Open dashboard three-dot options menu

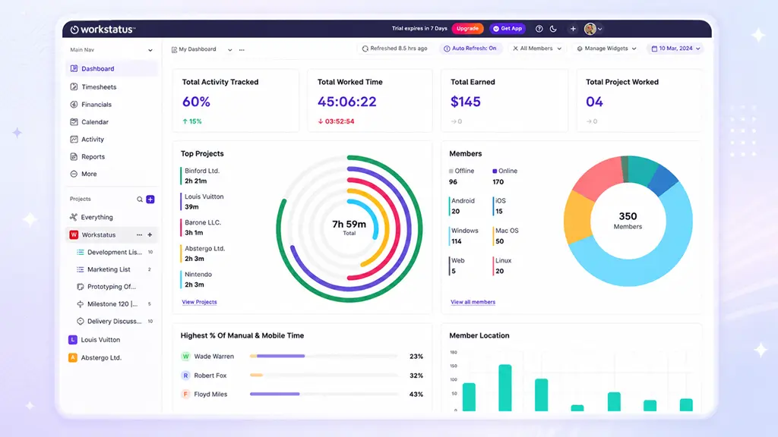coord(242,50)
